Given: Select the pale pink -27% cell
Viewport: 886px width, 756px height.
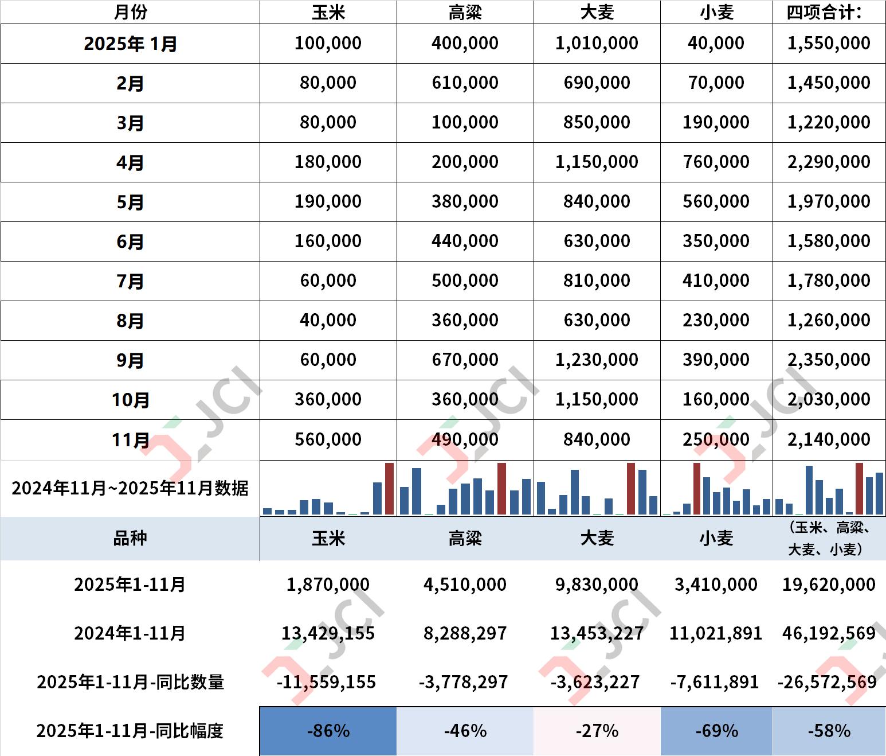Looking at the screenshot, I should click(x=597, y=731).
